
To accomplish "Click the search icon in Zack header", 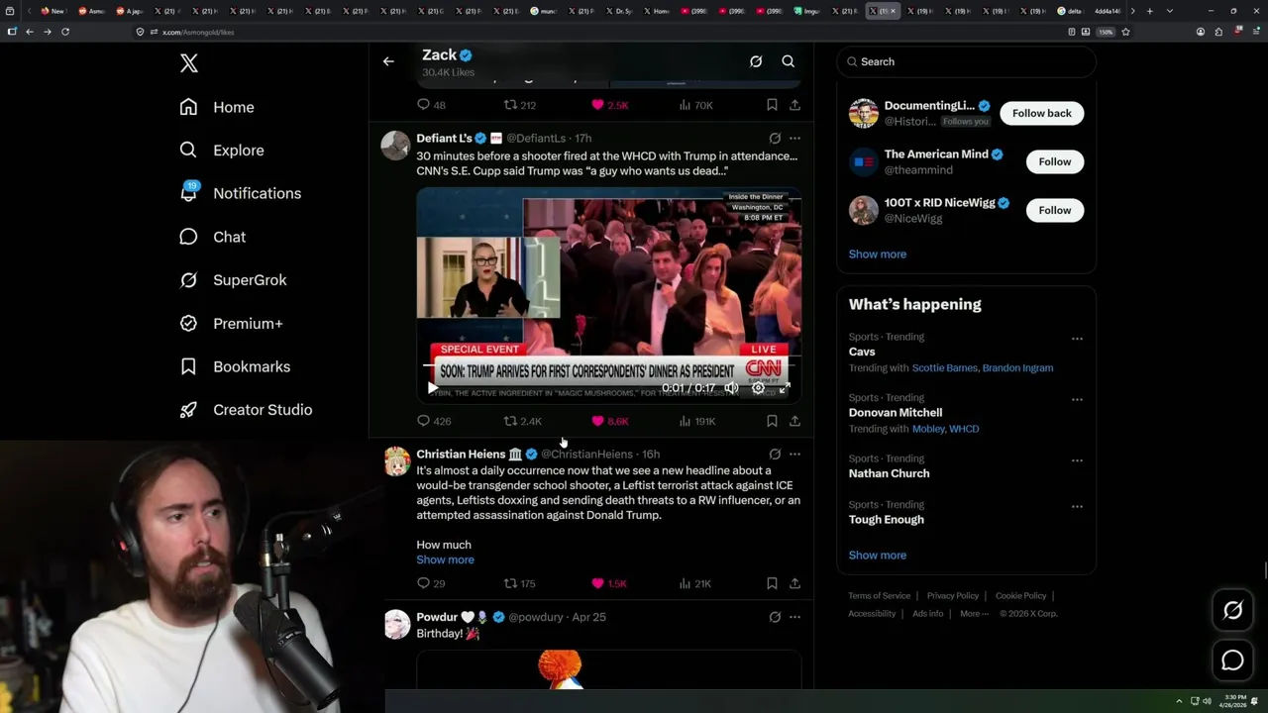I will [x=789, y=61].
